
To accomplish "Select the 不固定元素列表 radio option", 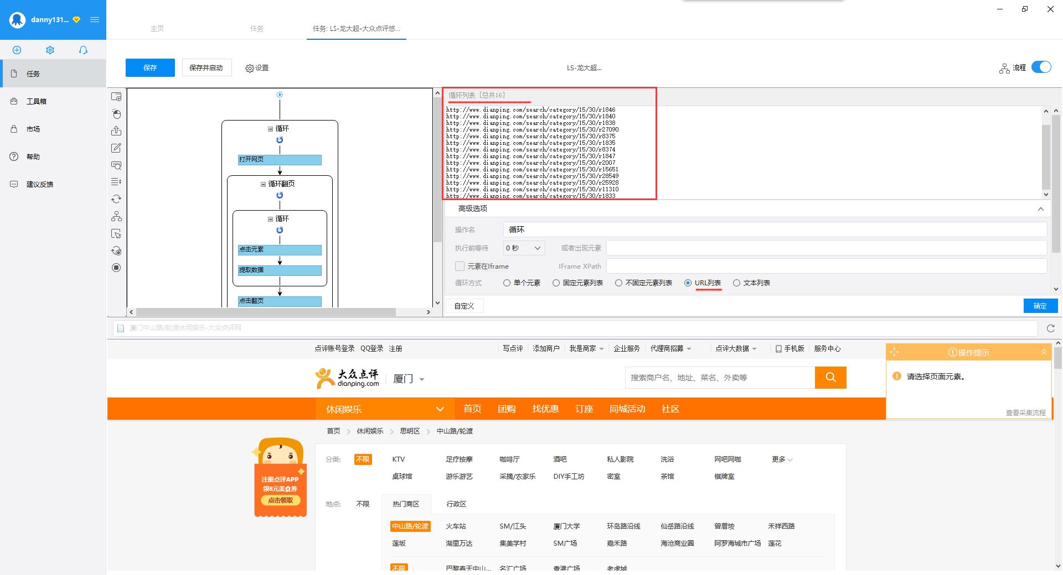I will coord(618,283).
